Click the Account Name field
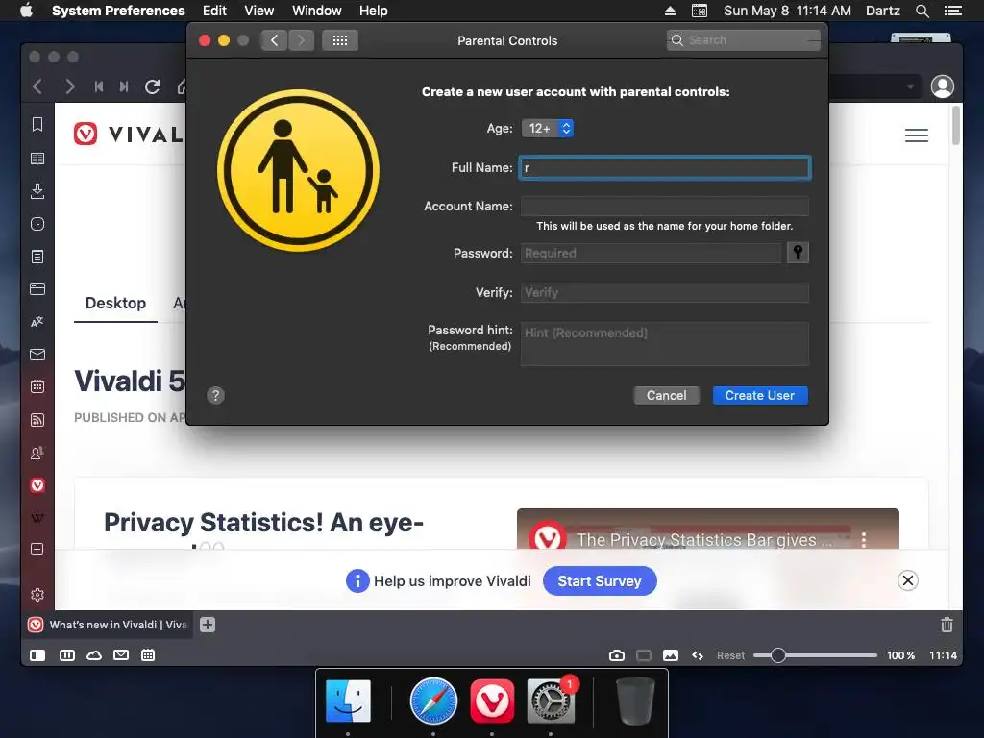984x738 pixels. pos(665,206)
